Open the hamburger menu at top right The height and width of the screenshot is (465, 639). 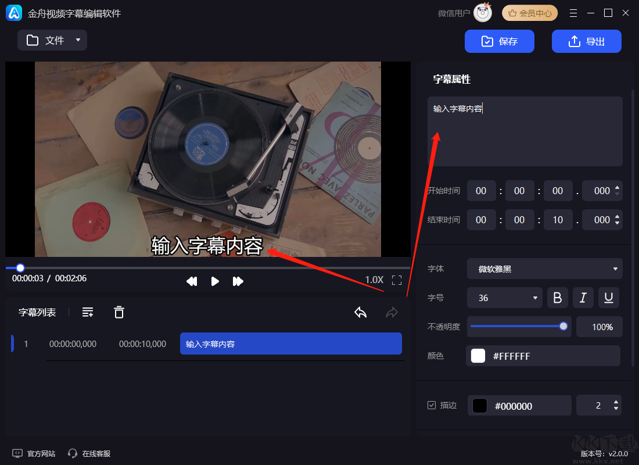(573, 12)
